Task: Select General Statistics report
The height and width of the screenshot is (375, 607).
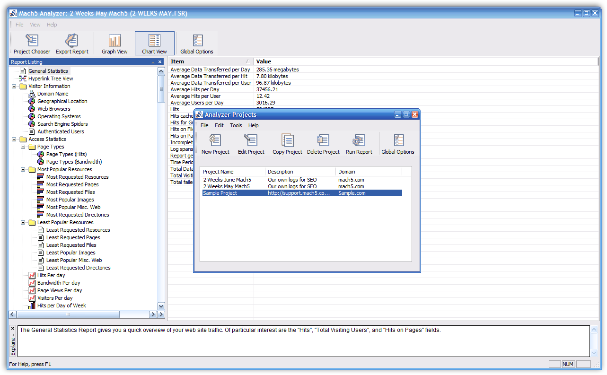Action: (48, 71)
